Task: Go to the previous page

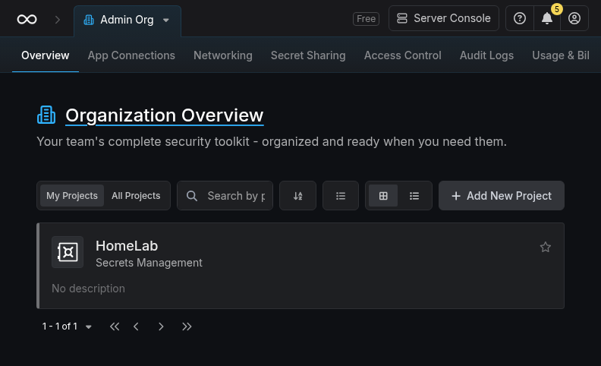Action: tap(136, 327)
